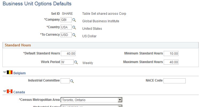
Task: Click the Belgium flag icon
Action: coord(10,72)
